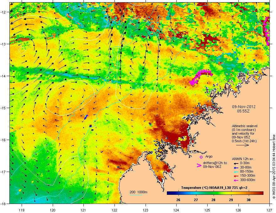
Task: Click the magenta drifters chevron legend symbol
Action: (199, 165)
